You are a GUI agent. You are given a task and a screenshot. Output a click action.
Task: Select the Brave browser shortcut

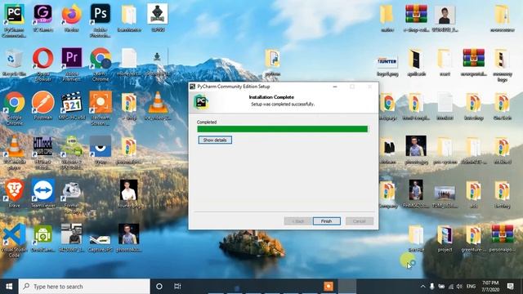tap(14, 194)
